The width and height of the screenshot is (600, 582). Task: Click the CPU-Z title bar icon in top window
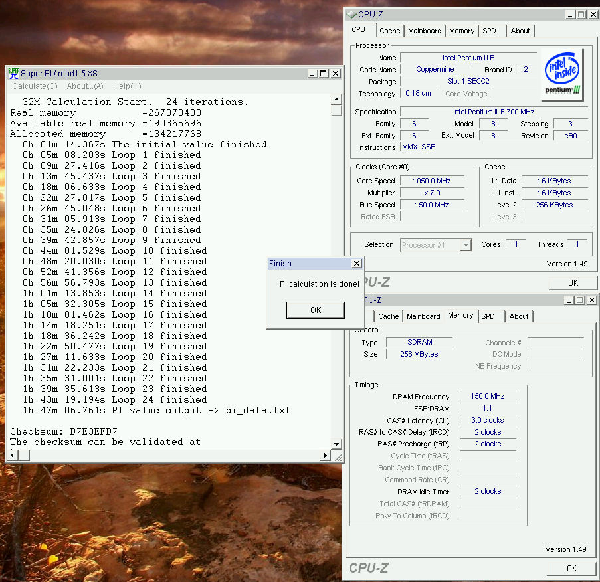click(351, 15)
